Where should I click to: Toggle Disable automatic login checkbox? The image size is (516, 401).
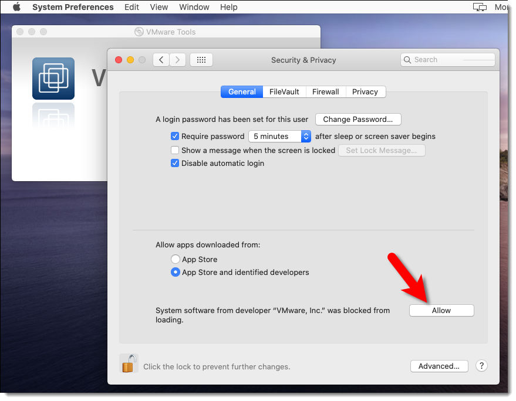(x=175, y=164)
